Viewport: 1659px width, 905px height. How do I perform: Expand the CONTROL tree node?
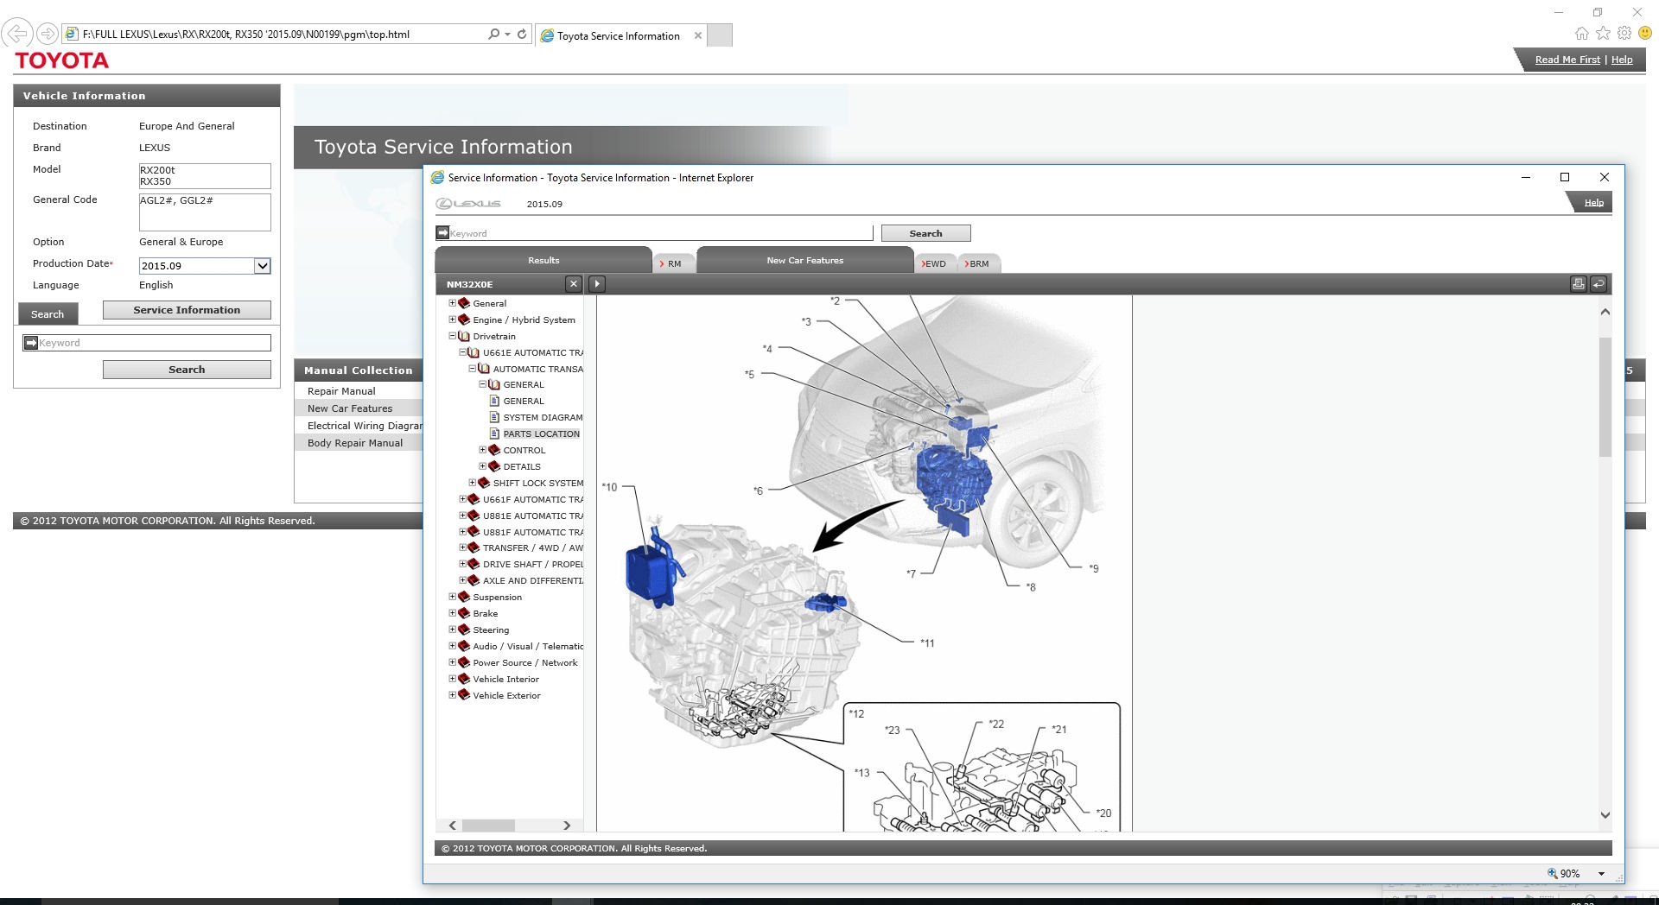click(483, 450)
